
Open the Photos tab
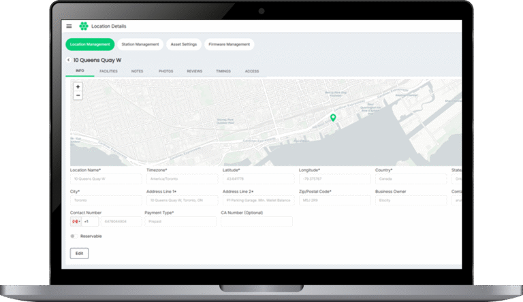point(165,71)
